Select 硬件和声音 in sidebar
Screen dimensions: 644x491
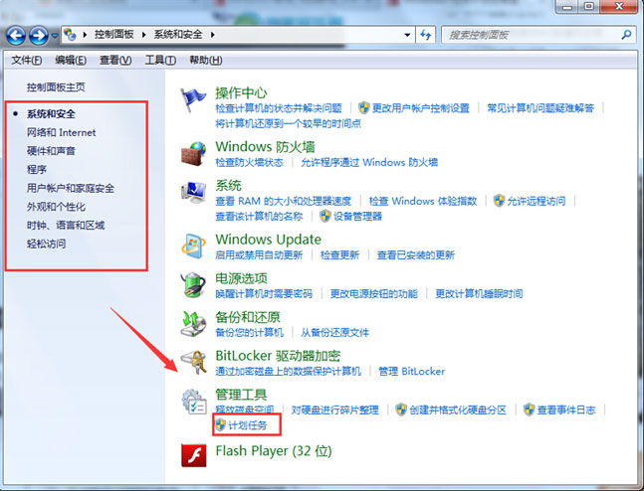click(51, 151)
